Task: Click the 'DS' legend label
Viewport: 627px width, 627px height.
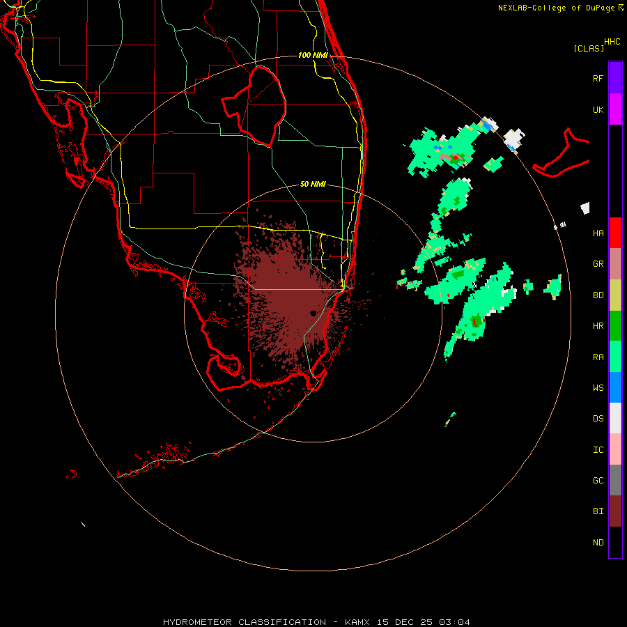Action: [598, 419]
